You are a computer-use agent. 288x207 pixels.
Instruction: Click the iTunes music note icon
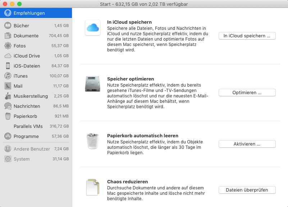8,76
